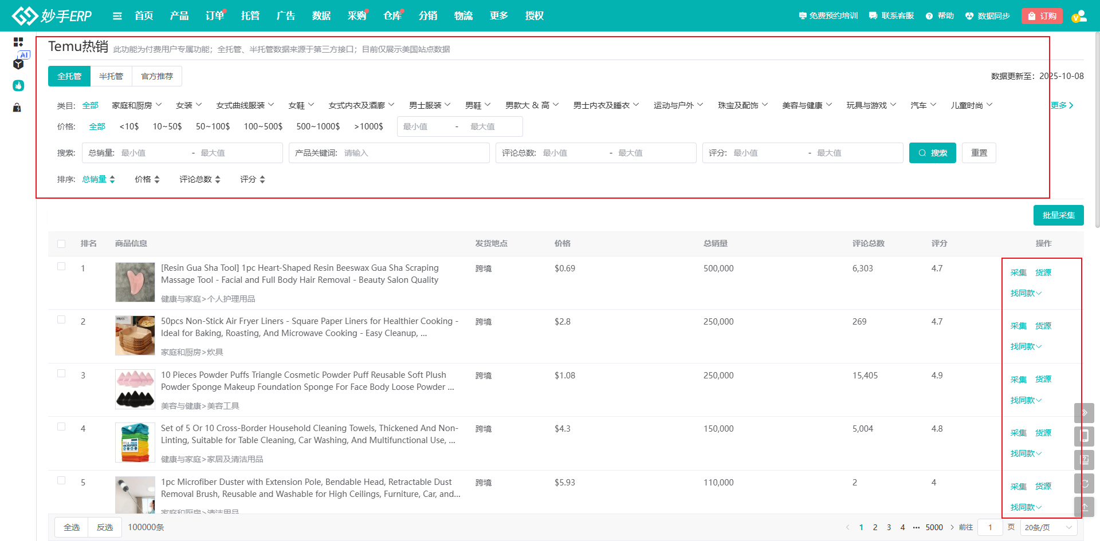Viewport: 1100px width, 541px height.
Task: Open the user avatar icon at top right
Action: click(x=1079, y=16)
